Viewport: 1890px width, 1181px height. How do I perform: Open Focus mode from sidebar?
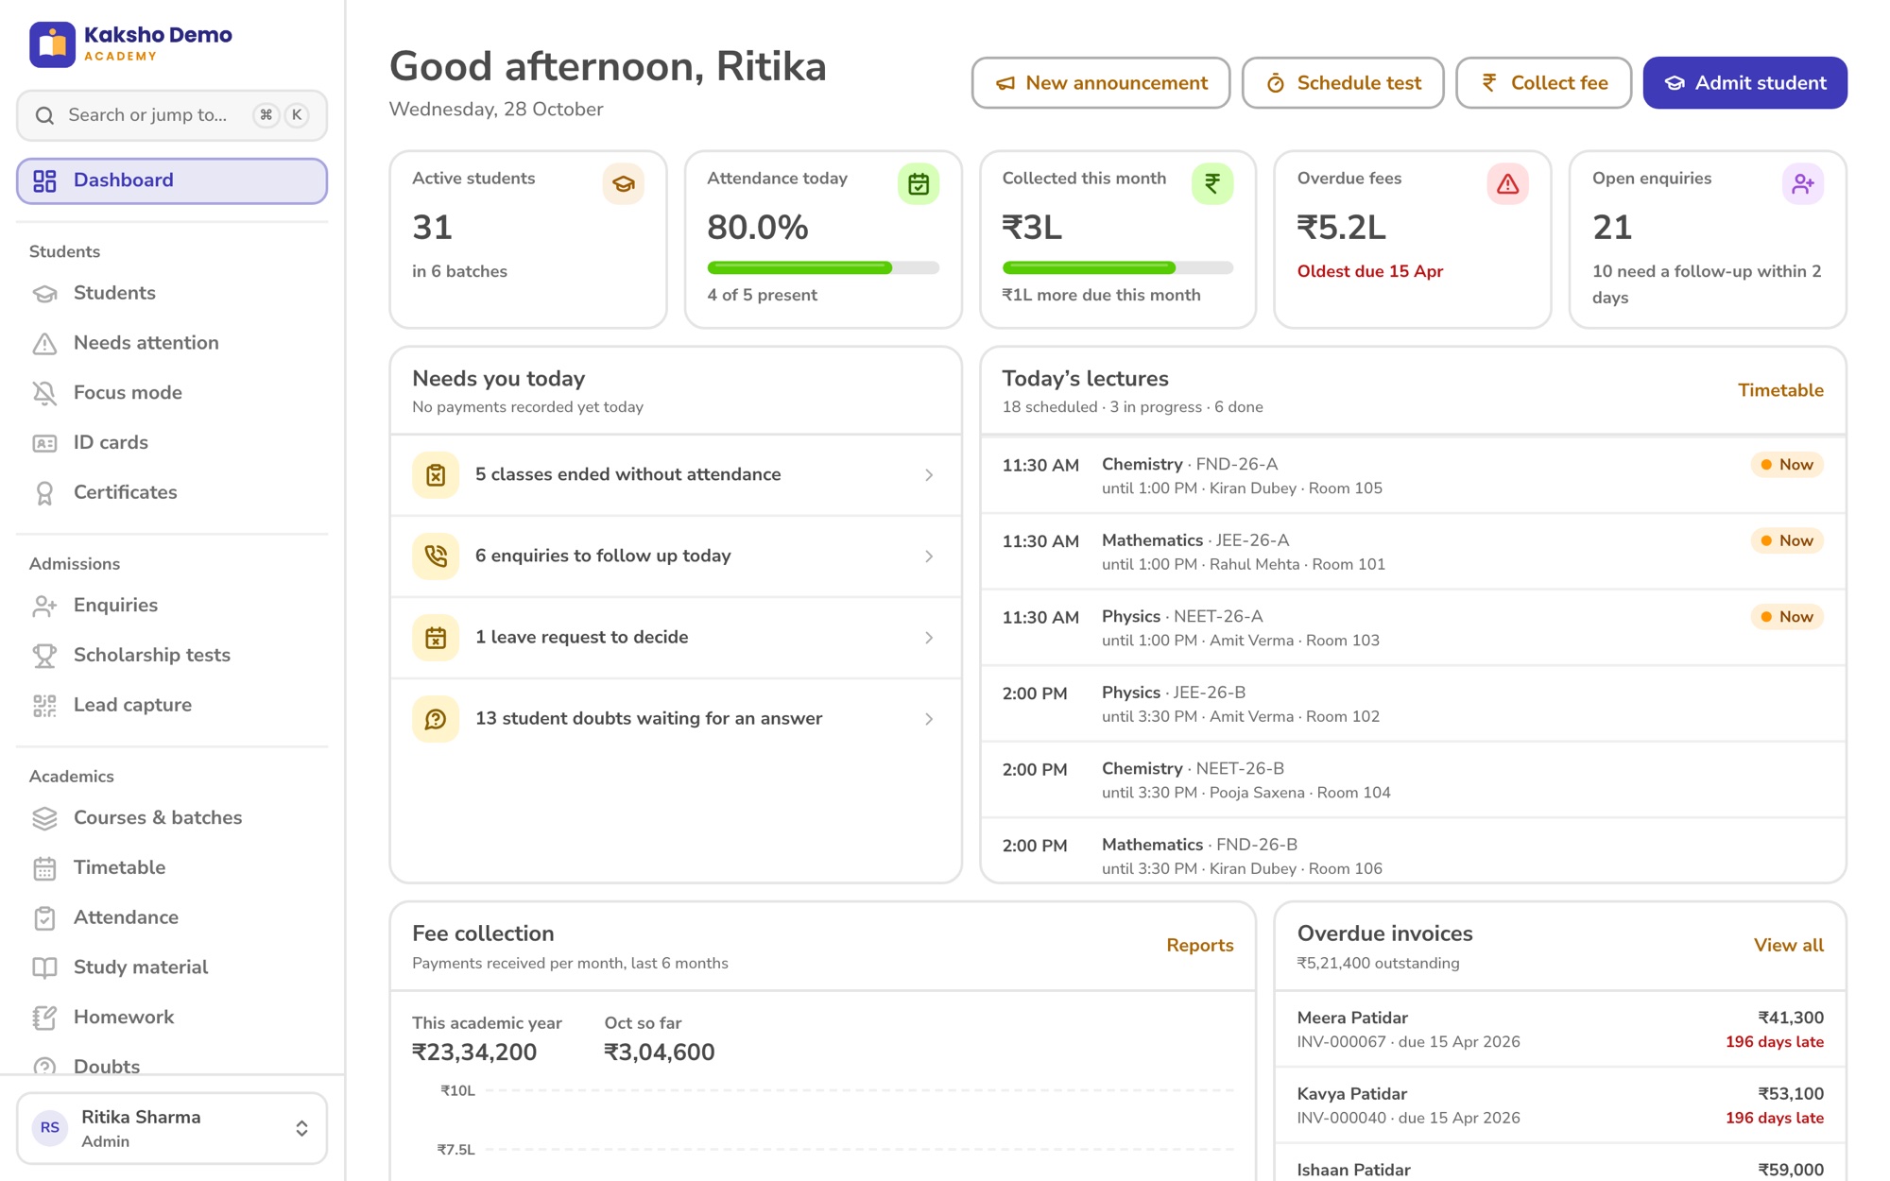point(172,393)
